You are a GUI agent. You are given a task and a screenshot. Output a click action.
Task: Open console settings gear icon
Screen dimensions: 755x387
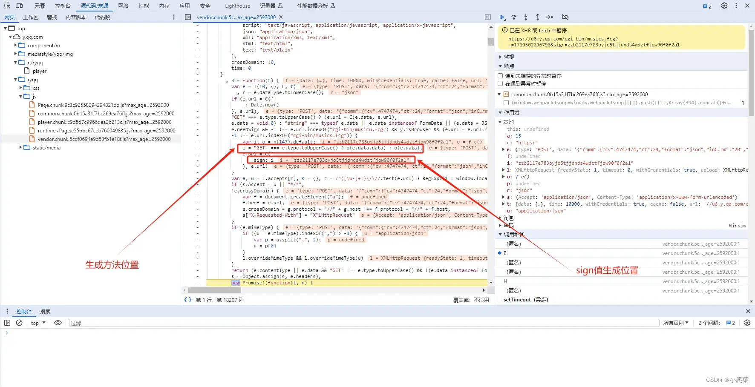point(747,323)
